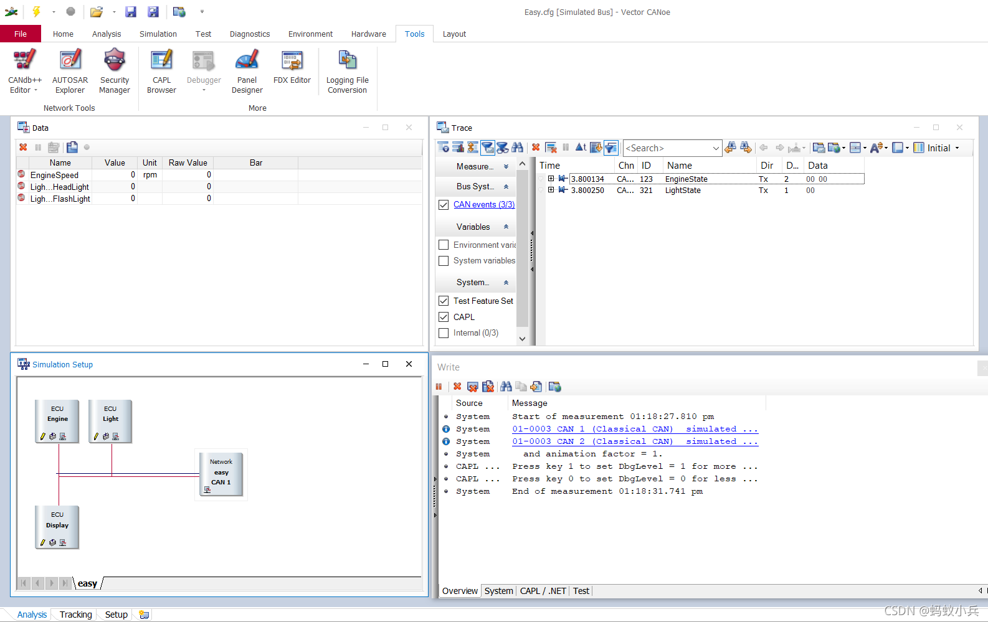
Task: Click Write window binoculars find icon
Action: tap(506, 387)
